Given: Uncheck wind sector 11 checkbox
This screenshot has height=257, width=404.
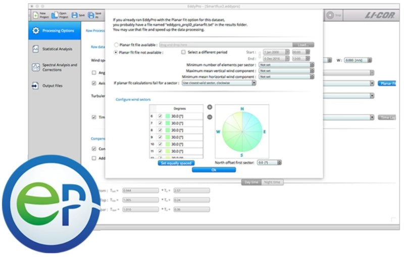Looking at the screenshot, I should 160,151.
